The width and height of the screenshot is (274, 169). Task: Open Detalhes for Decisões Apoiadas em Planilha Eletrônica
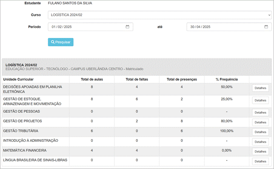coord(260,88)
